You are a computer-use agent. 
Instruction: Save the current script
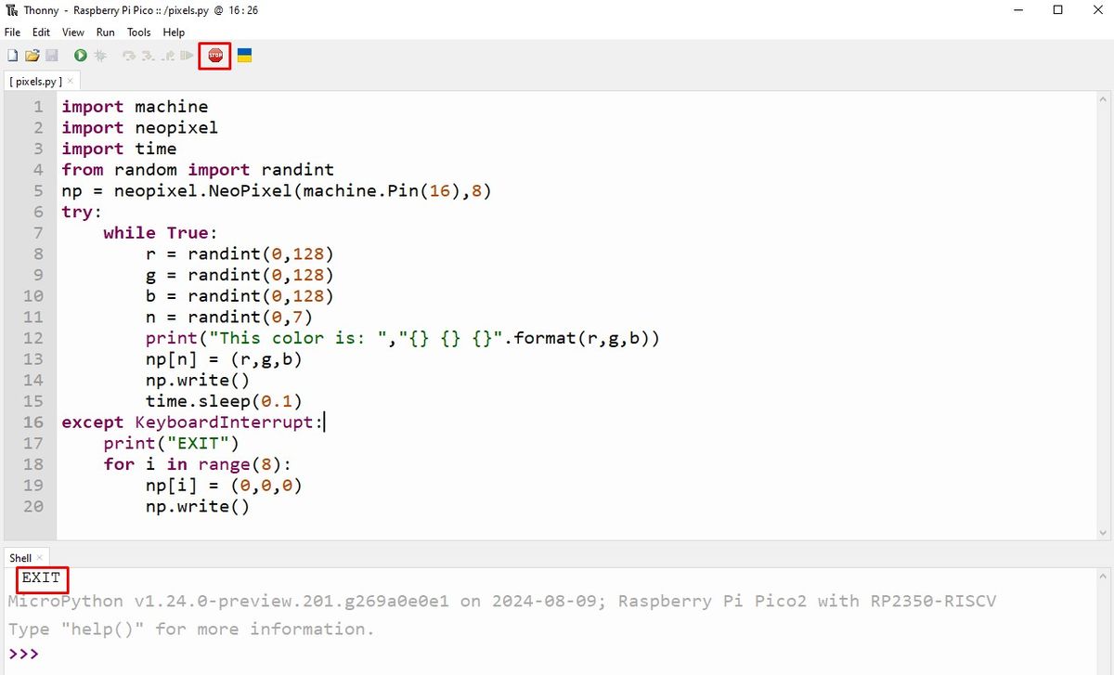click(54, 56)
